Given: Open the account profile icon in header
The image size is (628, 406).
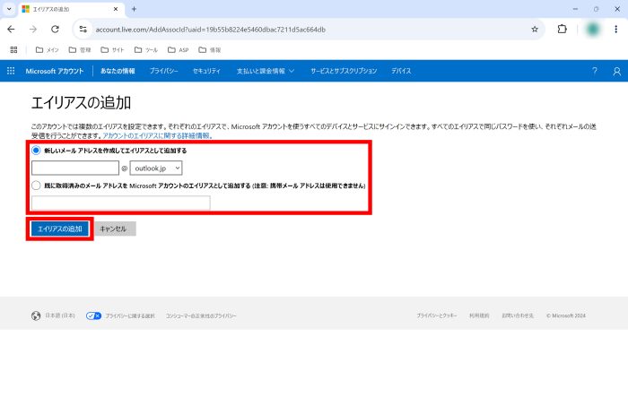Looking at the screenshot, I should (615, 70).
